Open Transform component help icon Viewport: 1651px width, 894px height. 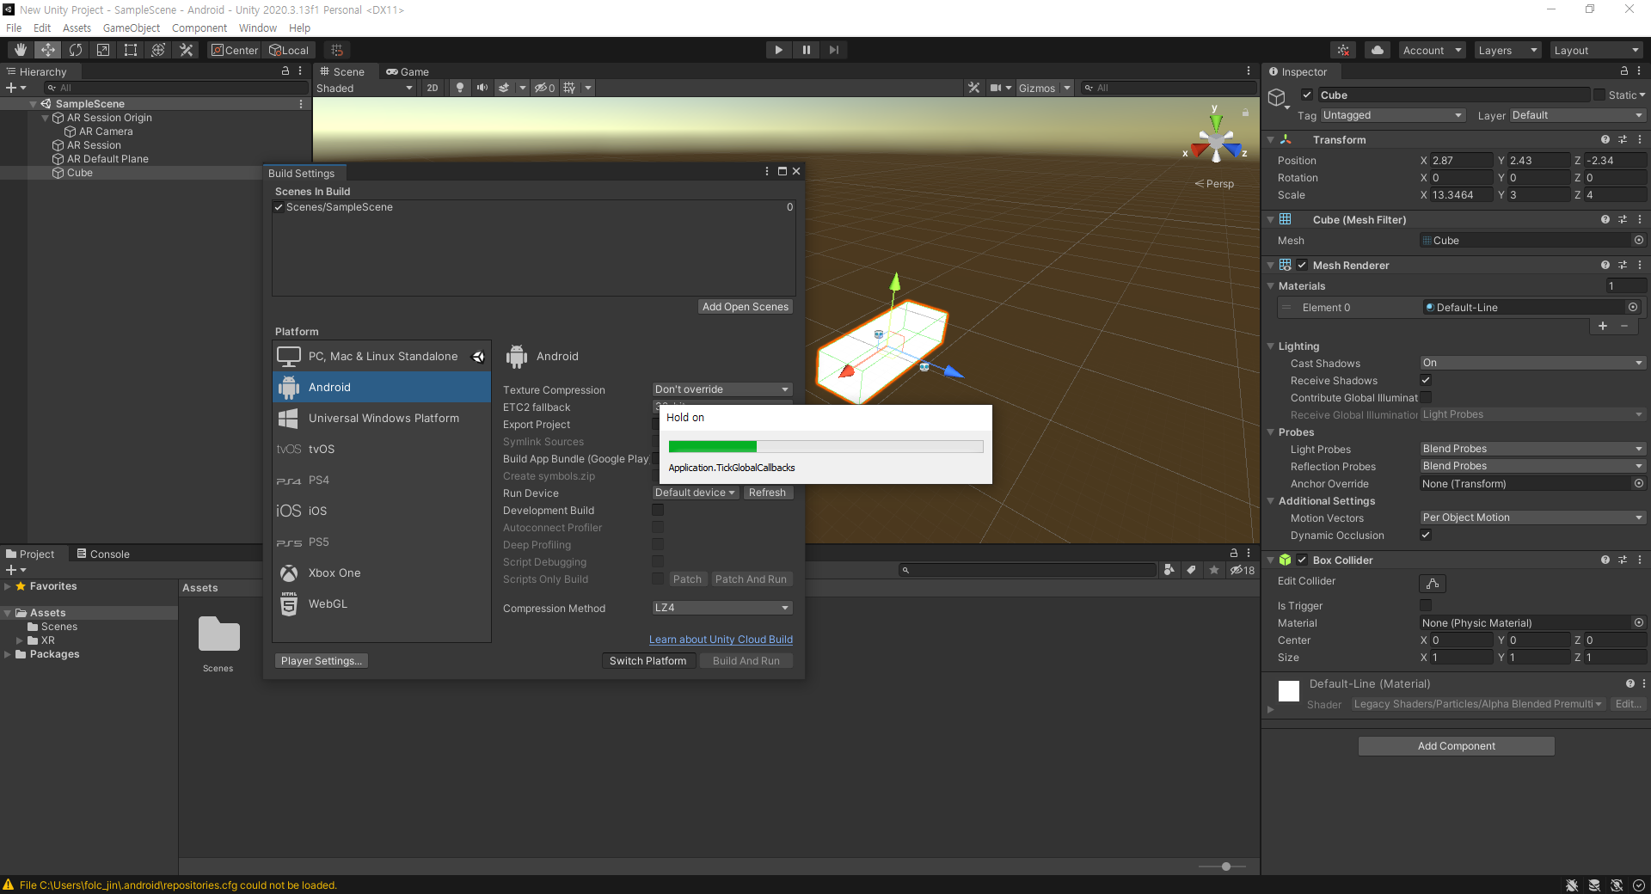[1605, 139]
